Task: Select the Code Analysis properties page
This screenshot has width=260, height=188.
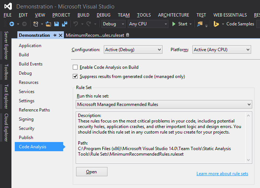Action: point(39,147)
